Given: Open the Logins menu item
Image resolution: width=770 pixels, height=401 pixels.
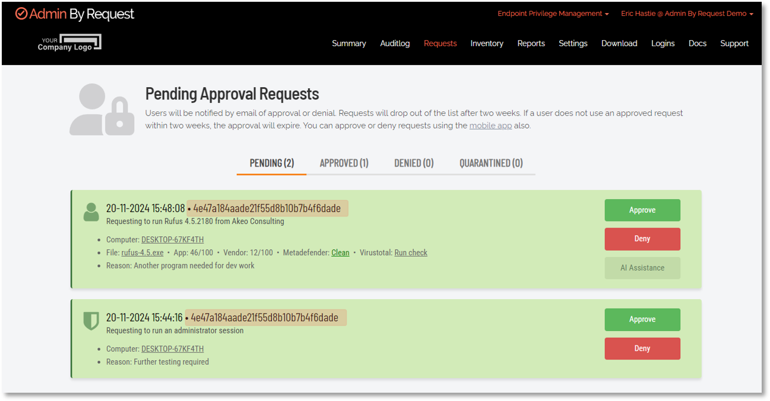Looking at the screenshot, I should (x=663, y=43).
